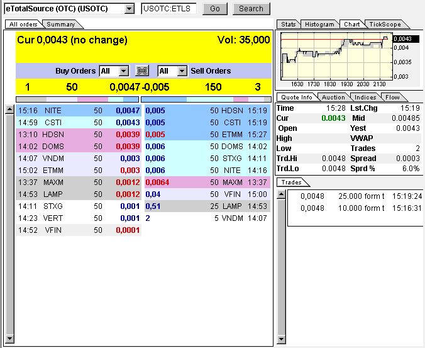Click the Spread value 0.0003
The image size is (425, 348).
407,159
